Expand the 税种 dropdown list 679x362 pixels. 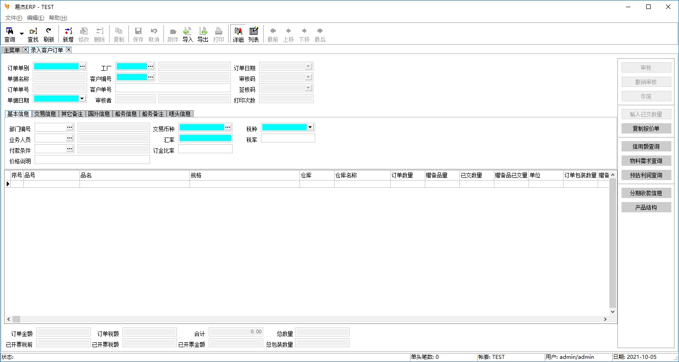tap(310, 127)
